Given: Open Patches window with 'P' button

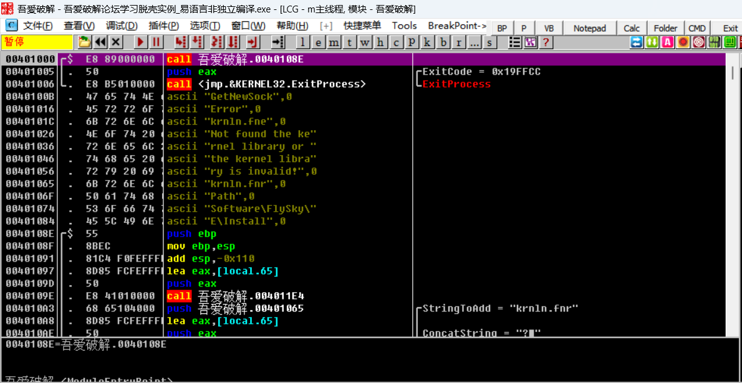Looking at the screenshot, I should [x=412, y=42].
